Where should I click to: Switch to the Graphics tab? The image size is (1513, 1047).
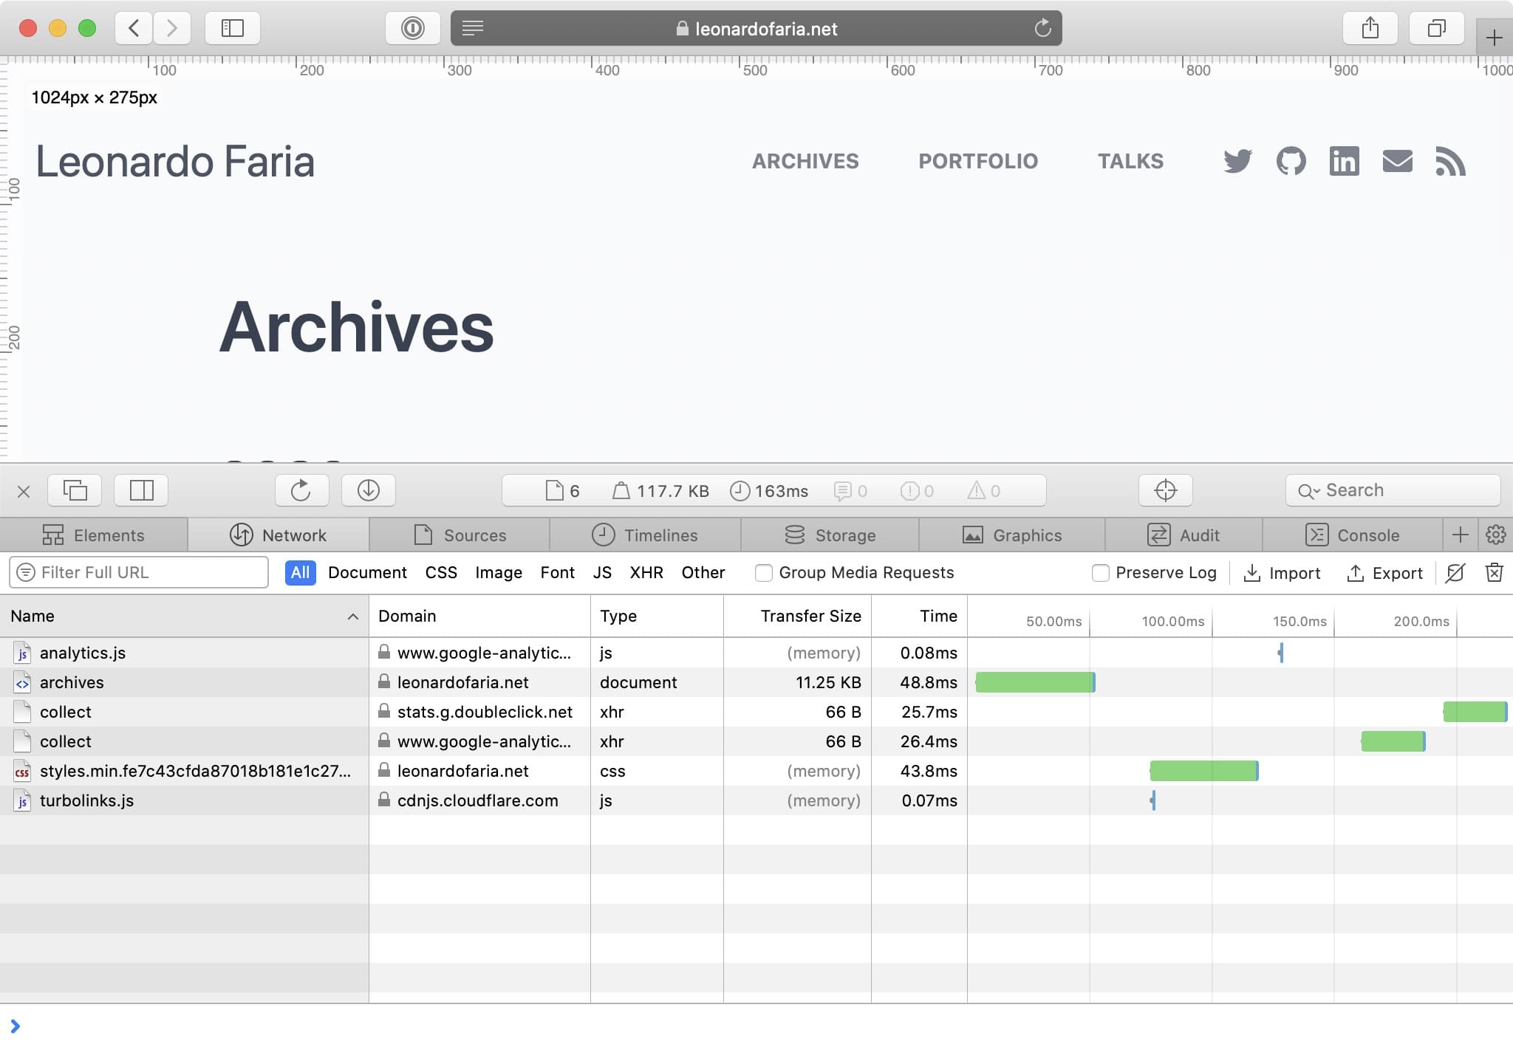click(x=1012, y=535)
